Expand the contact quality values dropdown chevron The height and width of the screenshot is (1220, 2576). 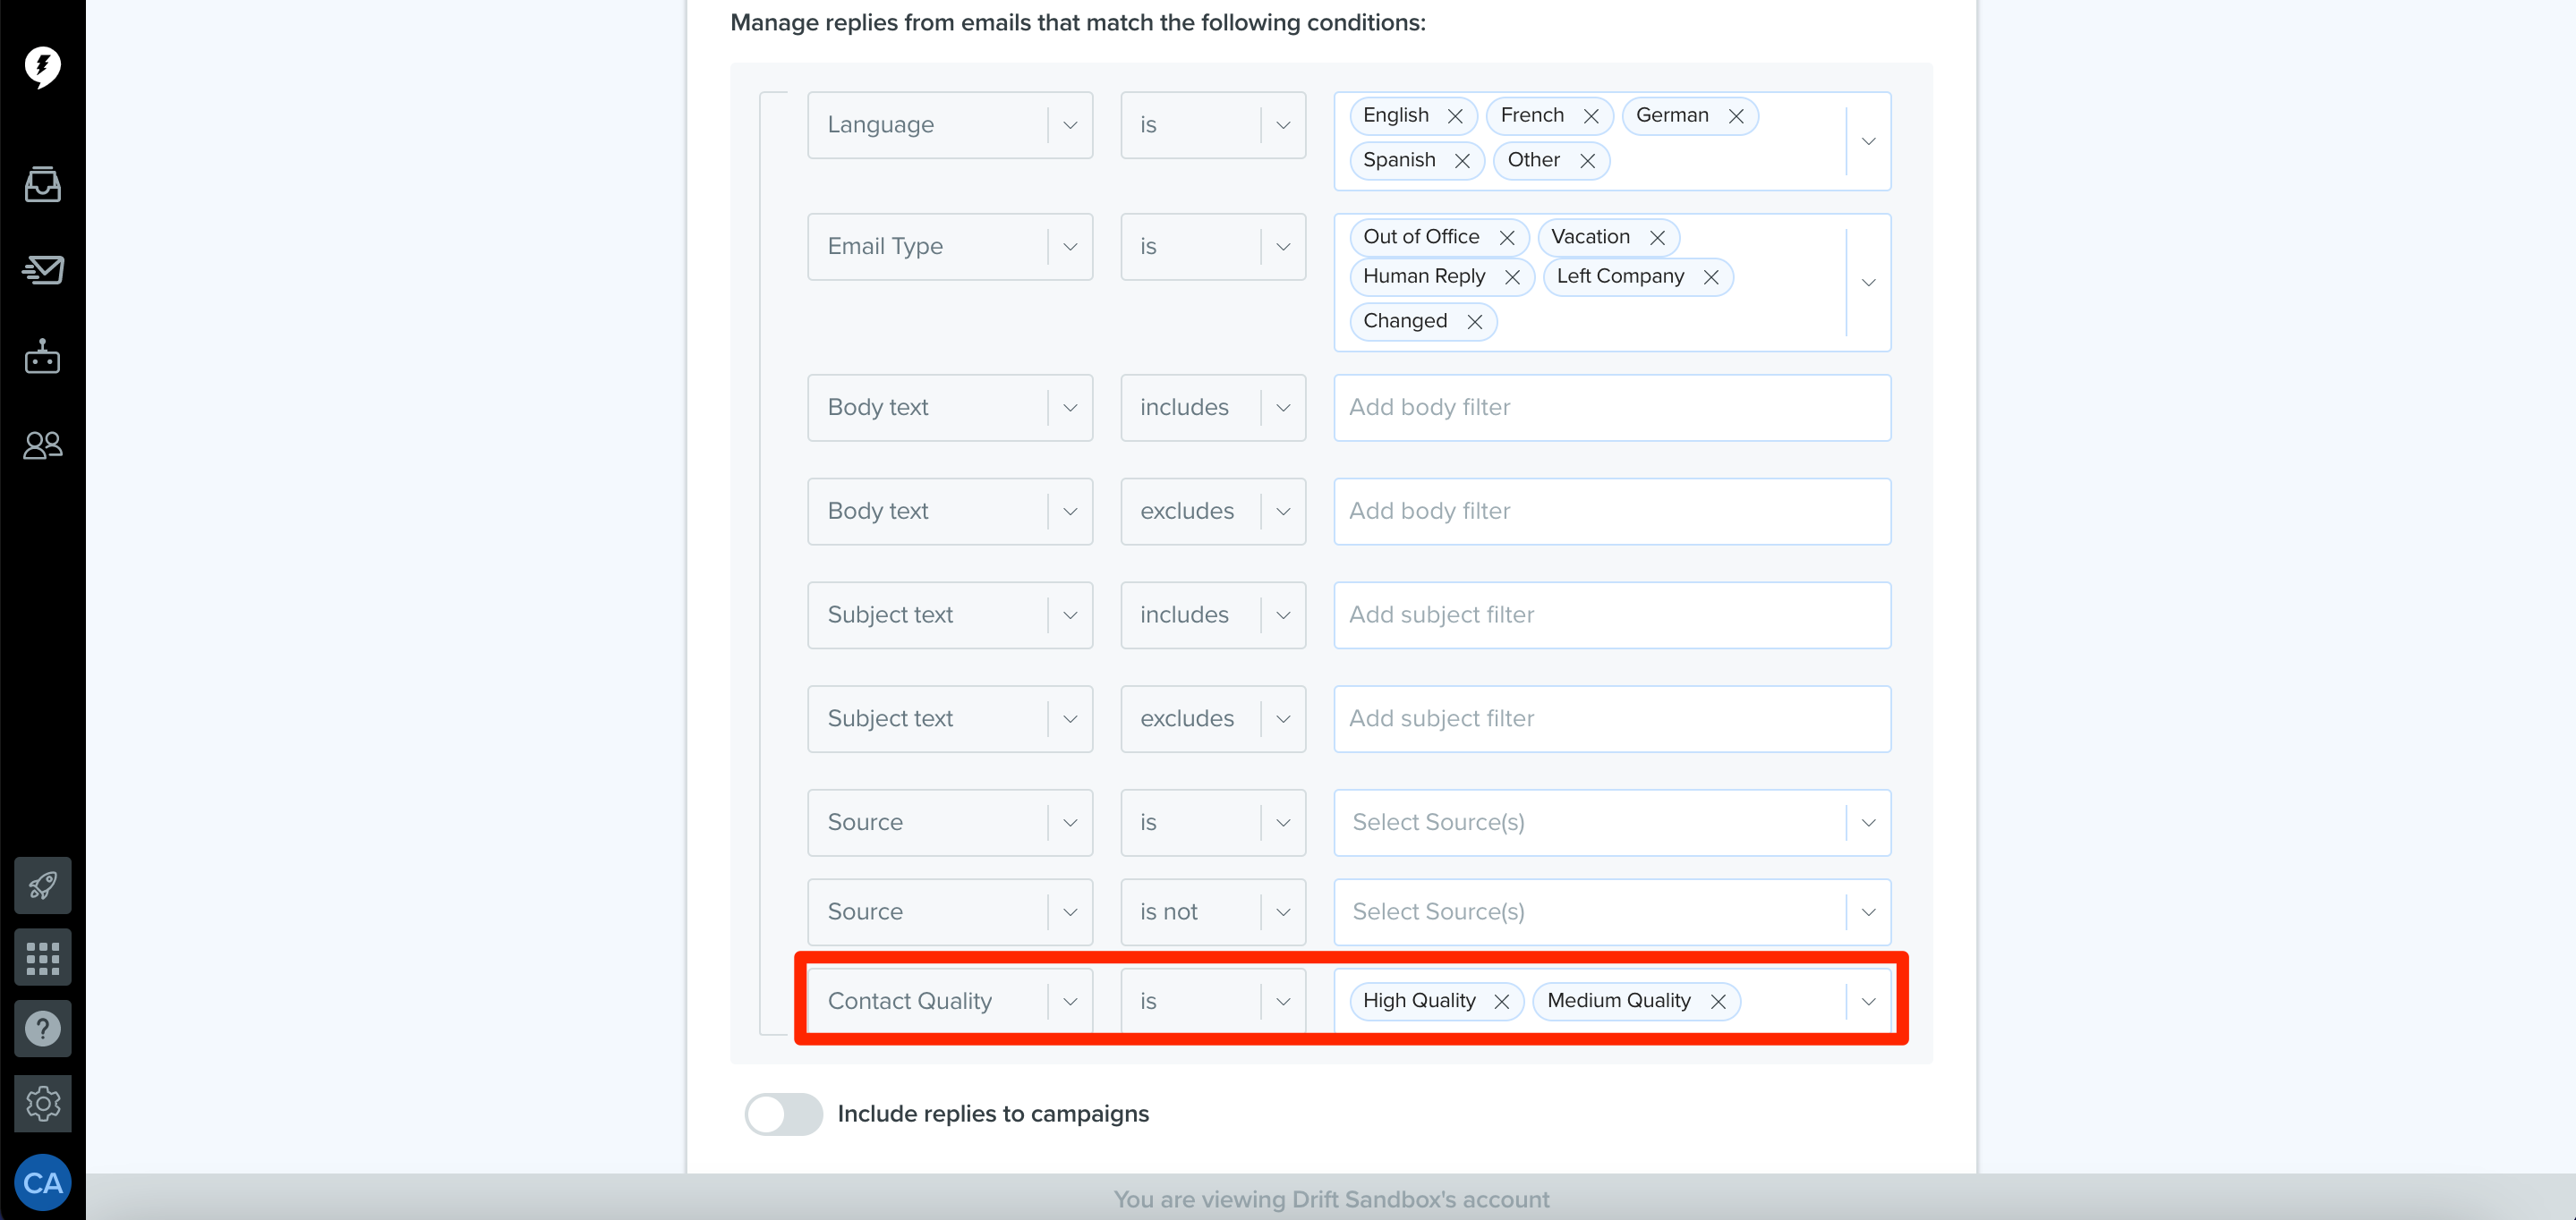(x=1868, y=1001)
